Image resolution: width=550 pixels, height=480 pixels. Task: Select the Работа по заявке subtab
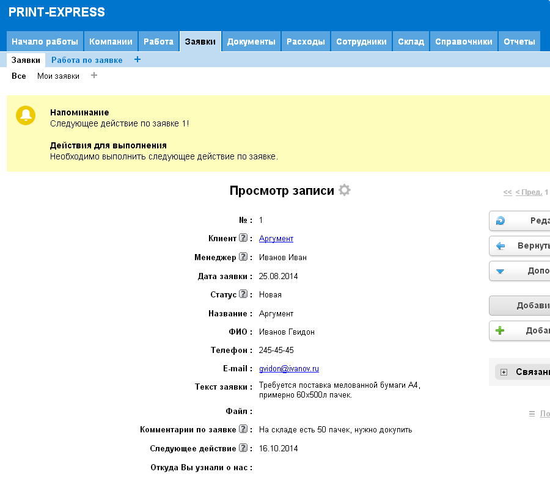(87, 60)
